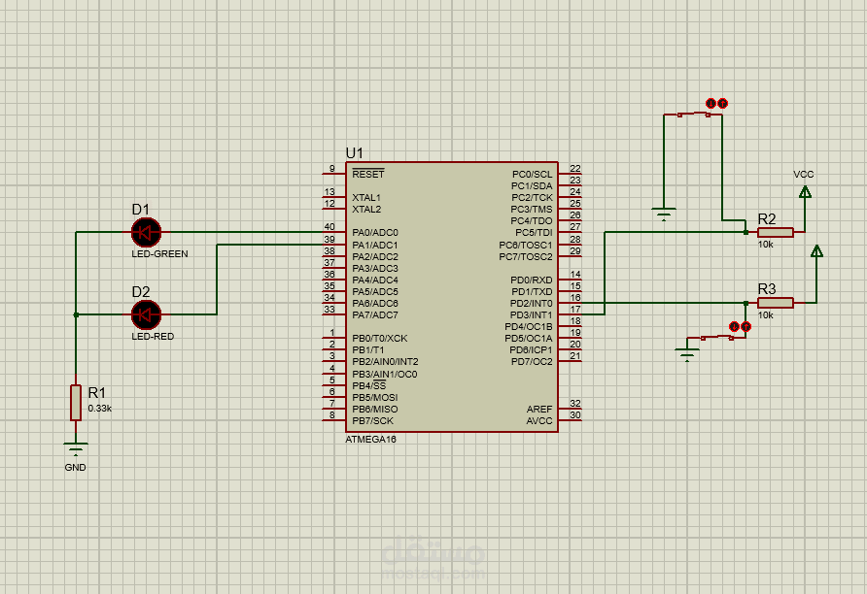This screenshot has width=867, height=594.
Task: Click the PD0/RXD pin label
Action: 532,280
